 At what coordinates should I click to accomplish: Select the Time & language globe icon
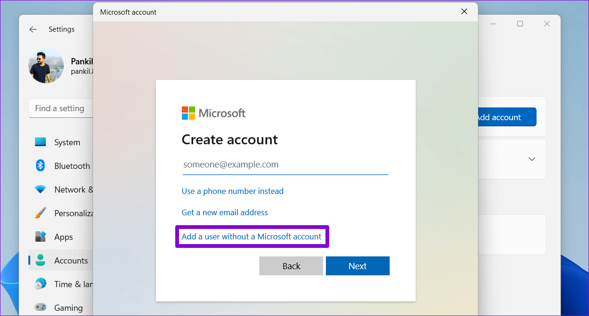[x=40, y=284]
